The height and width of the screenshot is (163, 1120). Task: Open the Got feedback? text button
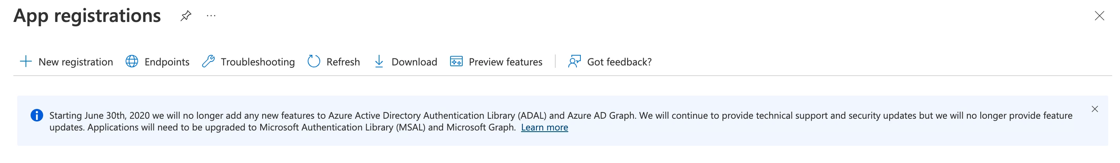(x=619, y=62)
